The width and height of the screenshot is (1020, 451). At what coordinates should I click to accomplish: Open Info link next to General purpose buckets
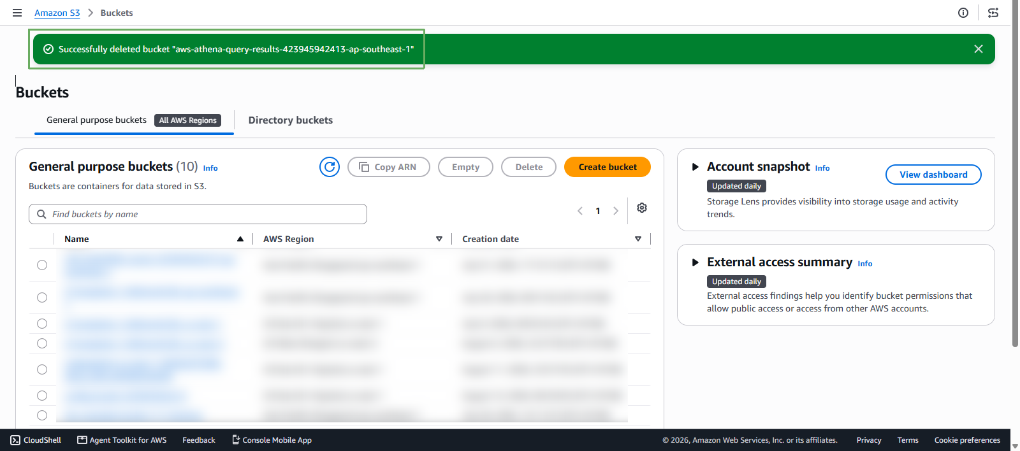210,168
